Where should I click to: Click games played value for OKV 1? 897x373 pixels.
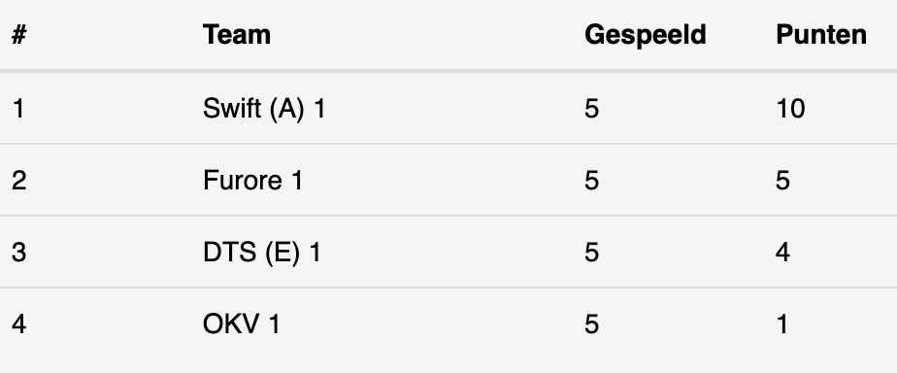point(591,324)
